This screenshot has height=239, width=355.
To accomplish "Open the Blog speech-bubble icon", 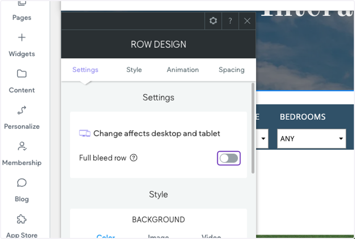I will coord(22,183).
